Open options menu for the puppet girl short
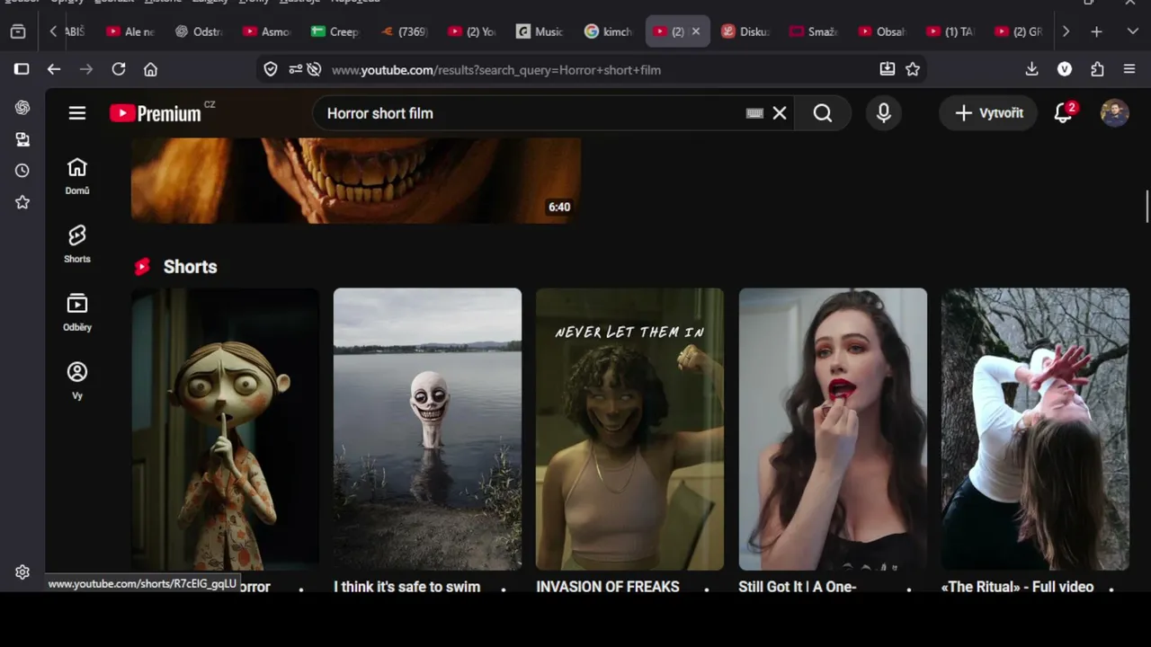Screen dimensions: 1151x647 [301, 588]
